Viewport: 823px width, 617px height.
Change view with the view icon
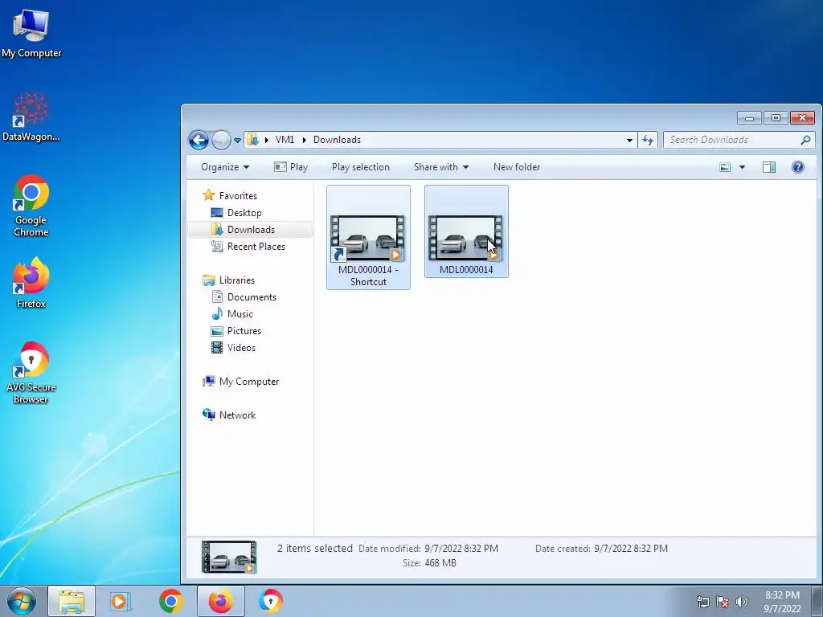(725, 167)
